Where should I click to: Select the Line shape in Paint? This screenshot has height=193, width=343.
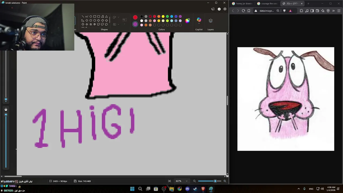(83, 16)
